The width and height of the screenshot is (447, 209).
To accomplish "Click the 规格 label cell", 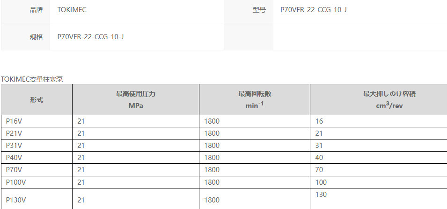I will [x=36, y=36].
